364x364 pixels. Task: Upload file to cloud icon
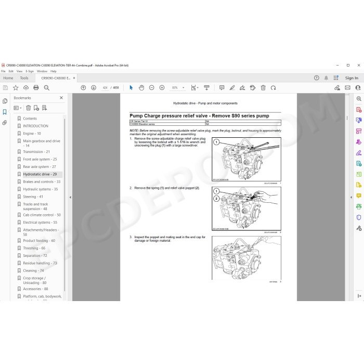tap(26, 88)
